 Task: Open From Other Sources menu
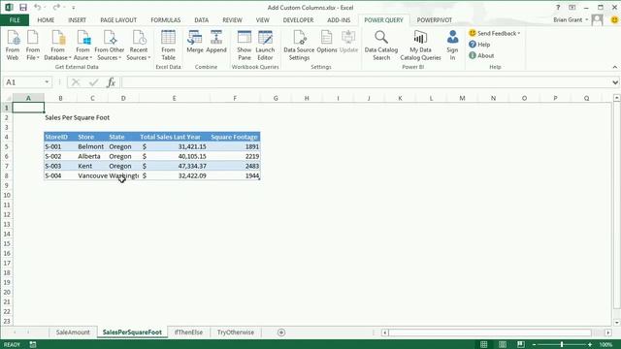[110, 46]
